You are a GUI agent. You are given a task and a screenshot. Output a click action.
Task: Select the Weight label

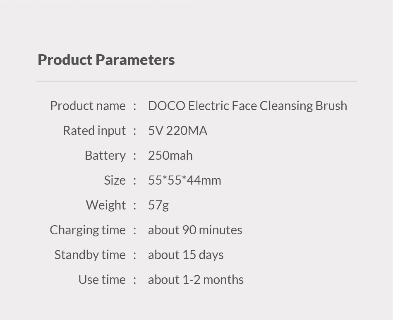pos(106,205)
